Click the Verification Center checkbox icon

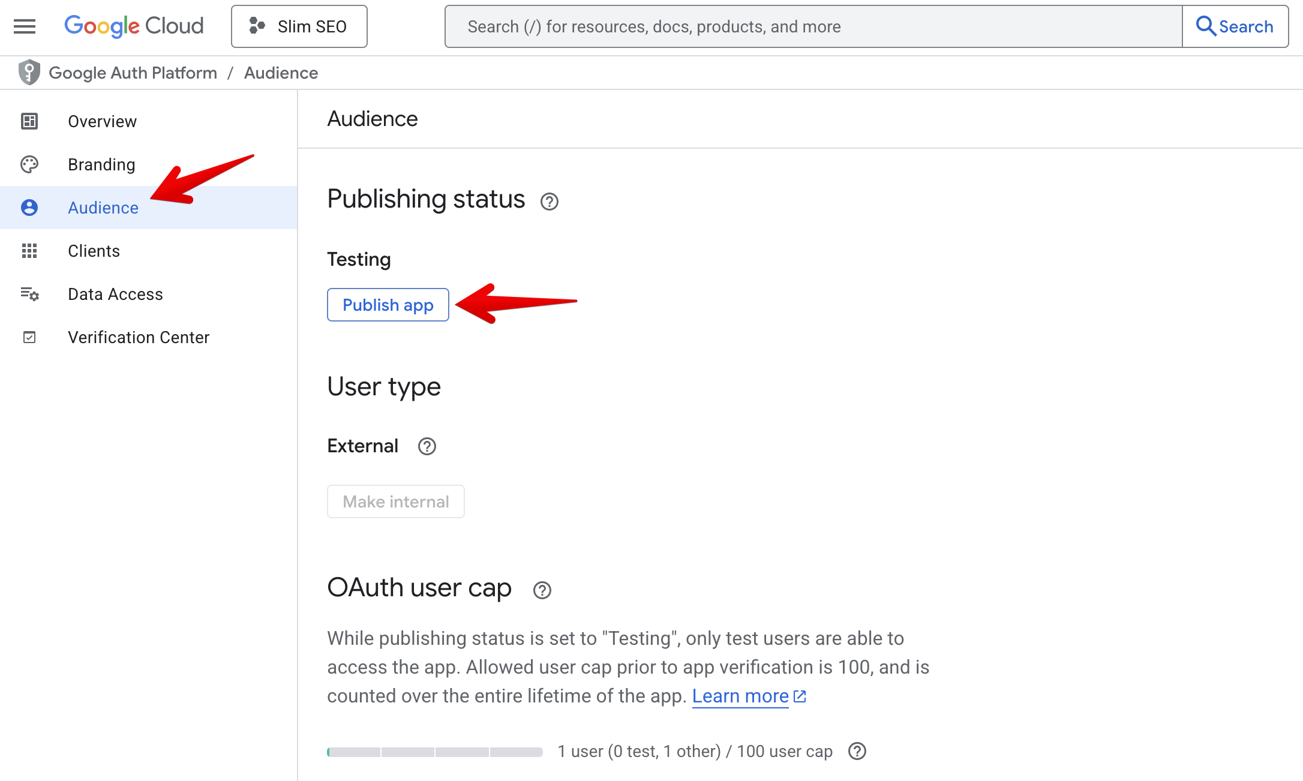point(29,337)
